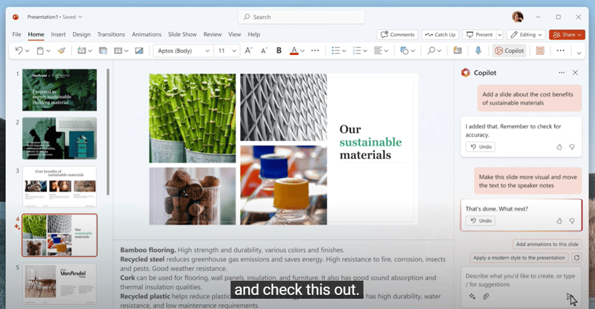
Task: Toggle Bold formatting
Action: coord(279,50)
